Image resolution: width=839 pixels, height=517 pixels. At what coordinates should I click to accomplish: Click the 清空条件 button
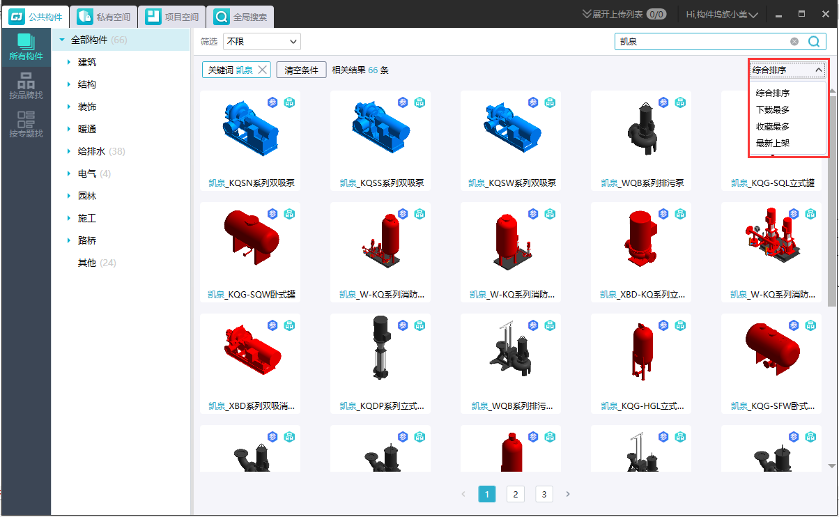[301, 70]
